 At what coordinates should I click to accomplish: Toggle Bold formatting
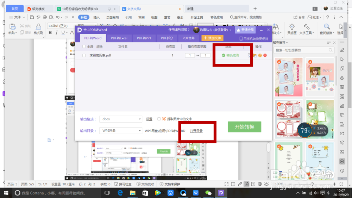point(50,32)
